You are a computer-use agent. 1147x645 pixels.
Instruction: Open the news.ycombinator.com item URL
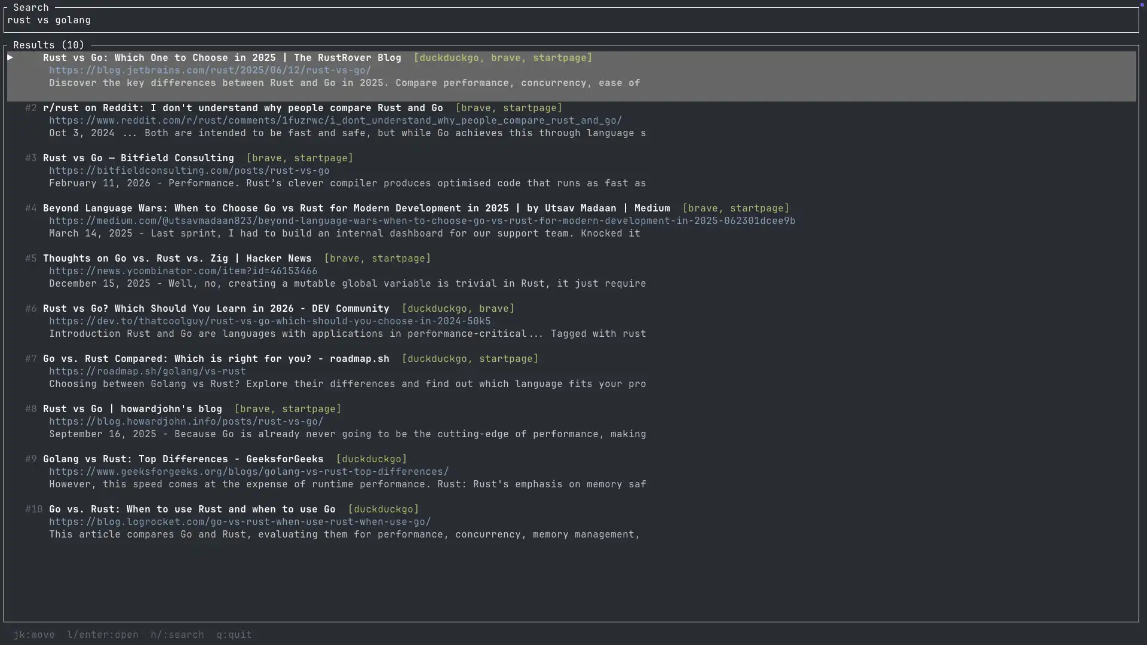(x=183, y=271)
